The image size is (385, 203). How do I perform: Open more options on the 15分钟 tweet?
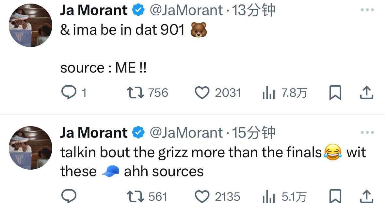point(367,132)
